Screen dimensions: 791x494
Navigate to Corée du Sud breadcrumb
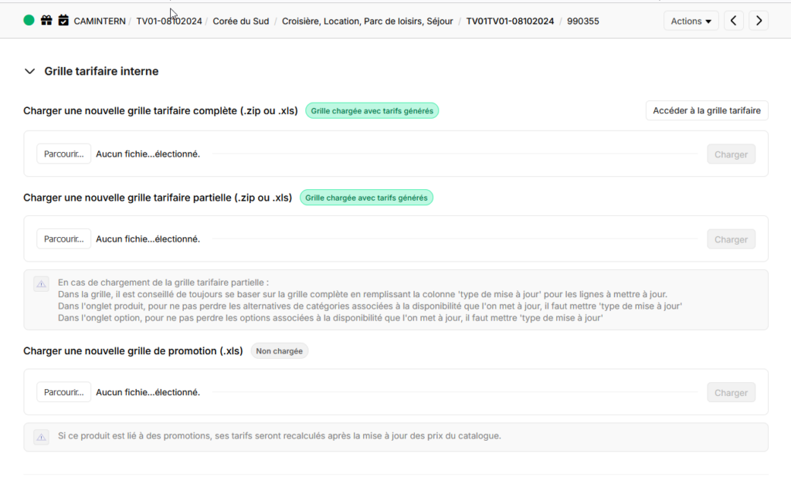coord(241,21)
